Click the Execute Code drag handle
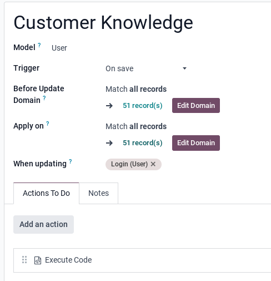Viewport: 271px width, 281px height. (24, 260)
